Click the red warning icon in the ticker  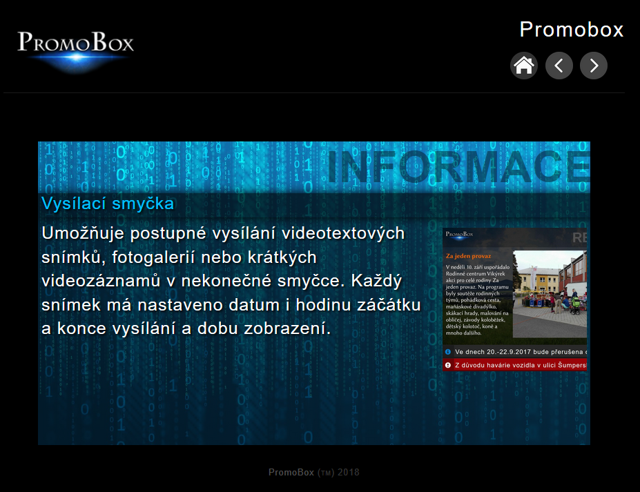(448, 364)
